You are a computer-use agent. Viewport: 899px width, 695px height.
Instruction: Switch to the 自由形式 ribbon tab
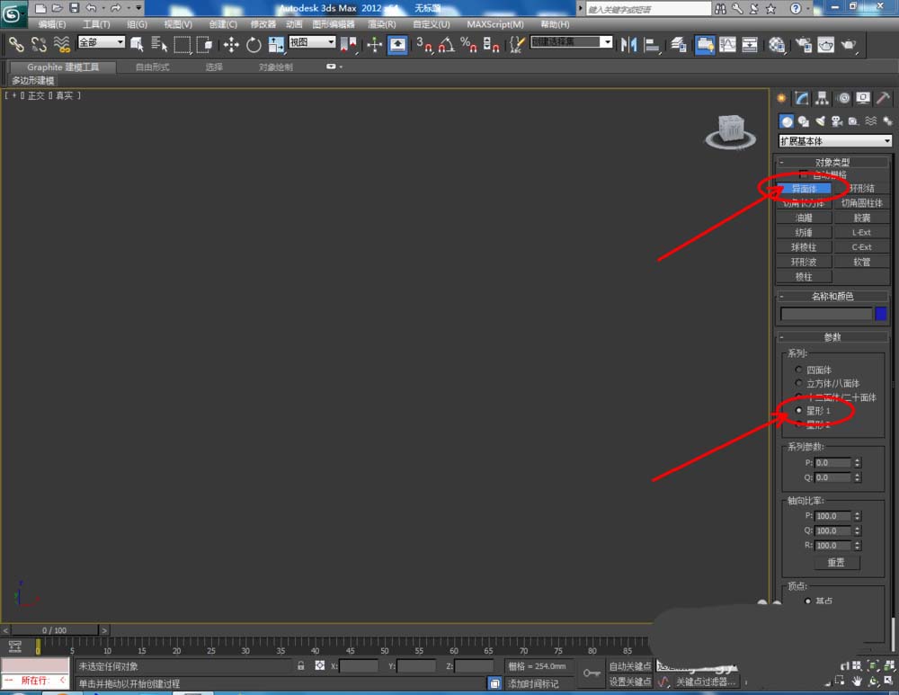click(x=153, y=67)
